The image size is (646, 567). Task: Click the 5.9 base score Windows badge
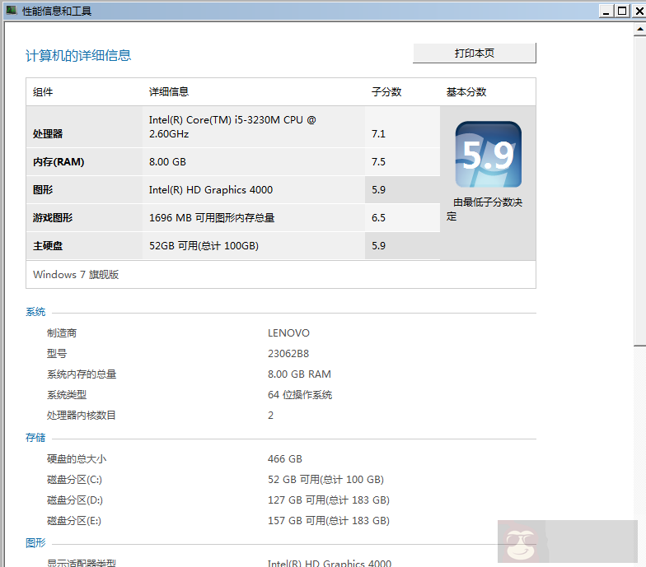click(488, 155)
